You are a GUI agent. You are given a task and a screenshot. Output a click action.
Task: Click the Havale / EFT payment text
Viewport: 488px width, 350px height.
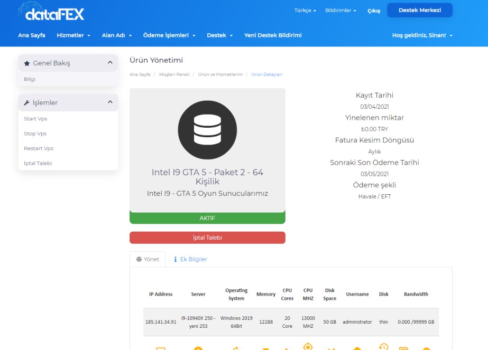(x=374, y=196)
